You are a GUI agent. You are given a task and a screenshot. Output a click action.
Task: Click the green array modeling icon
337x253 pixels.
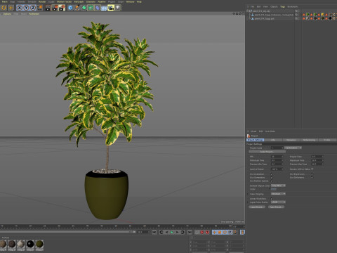(91, 8)
